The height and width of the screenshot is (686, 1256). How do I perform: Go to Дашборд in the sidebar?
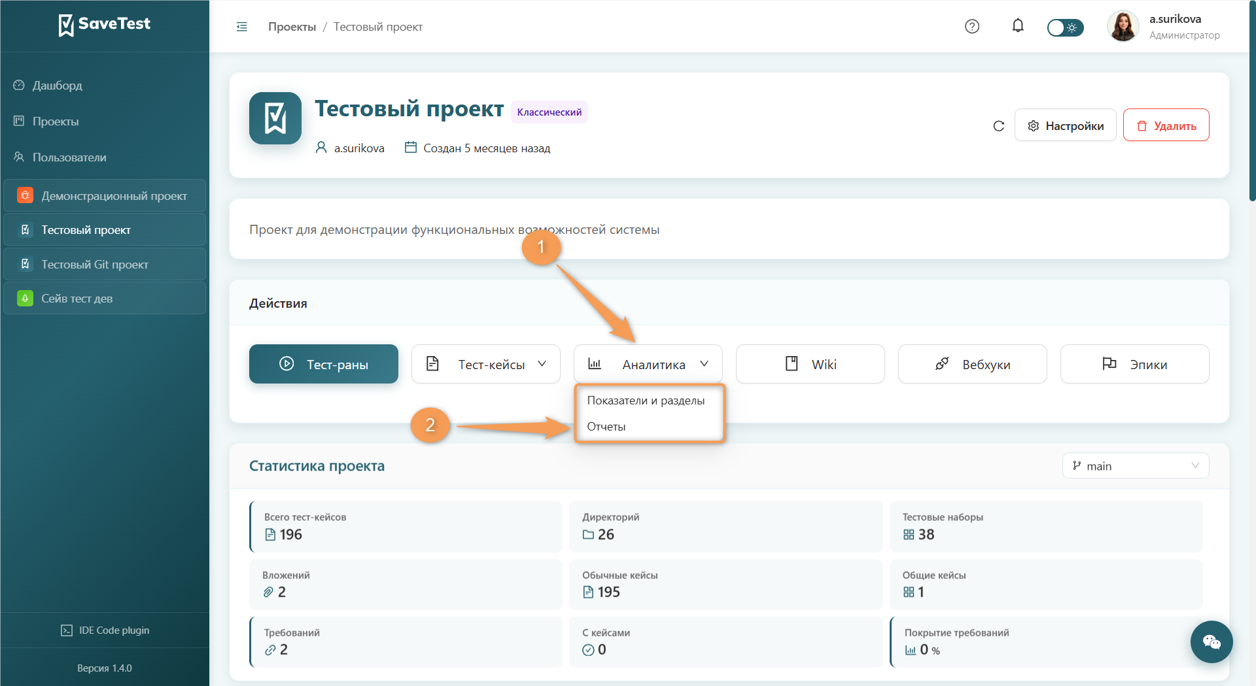point(57,86)
